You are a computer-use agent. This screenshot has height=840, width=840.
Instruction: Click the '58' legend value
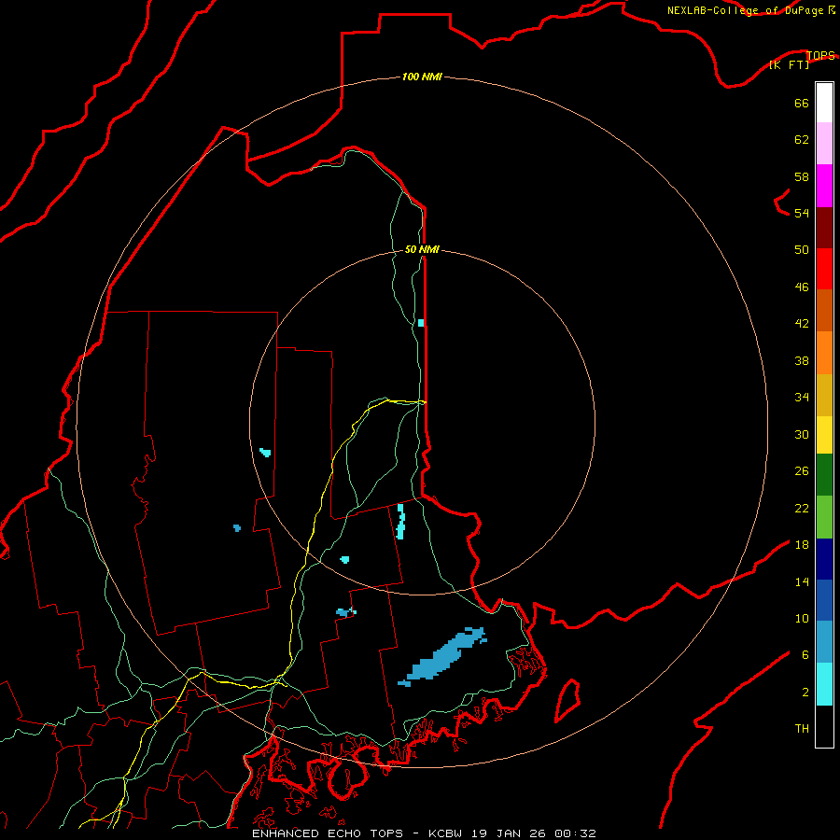(x=802, y=176)
